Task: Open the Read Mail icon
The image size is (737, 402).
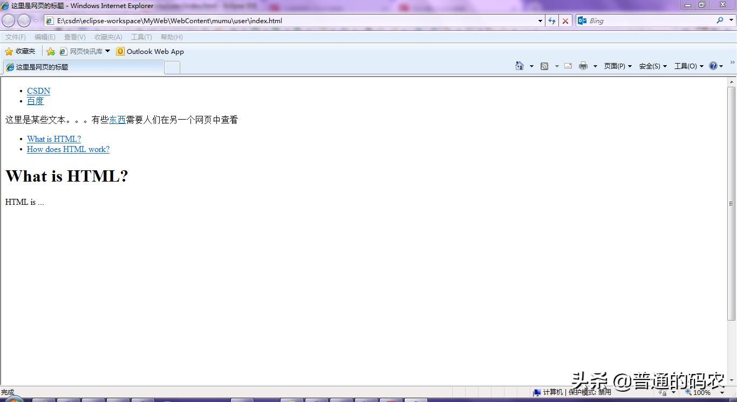Action: [x=568, y=65]
